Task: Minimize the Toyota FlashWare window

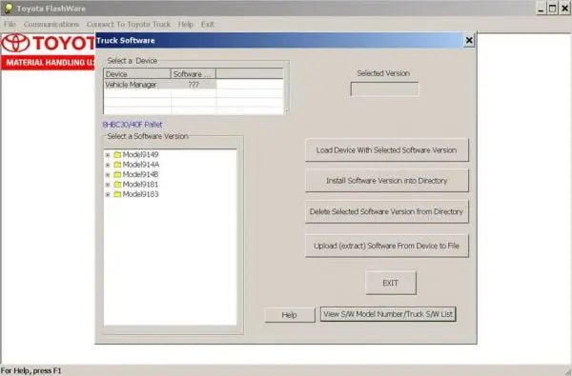Action: tap(541, 9)
